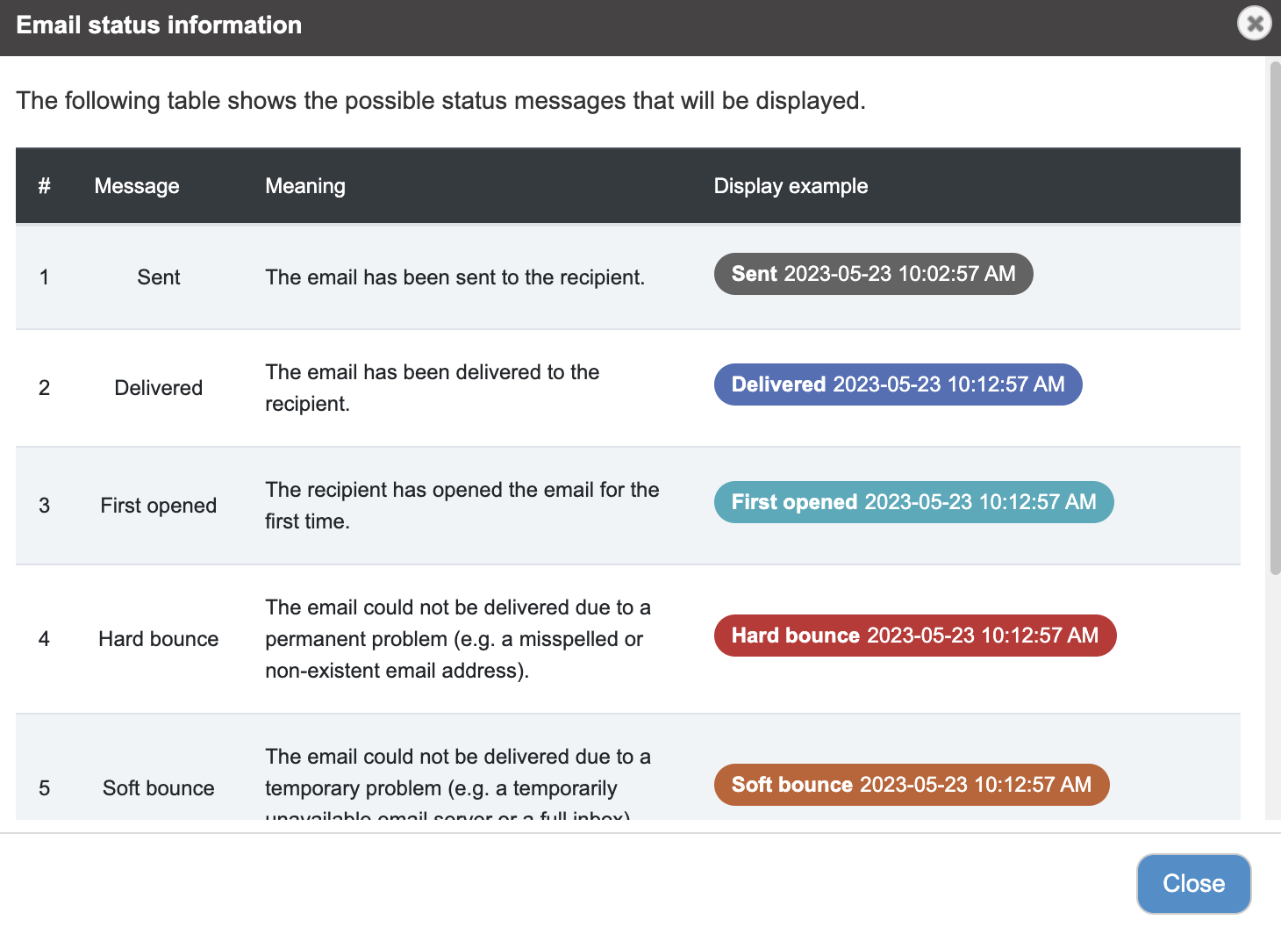
Task: Select the gray Sent status badge
Action: [x=873, y=274]
